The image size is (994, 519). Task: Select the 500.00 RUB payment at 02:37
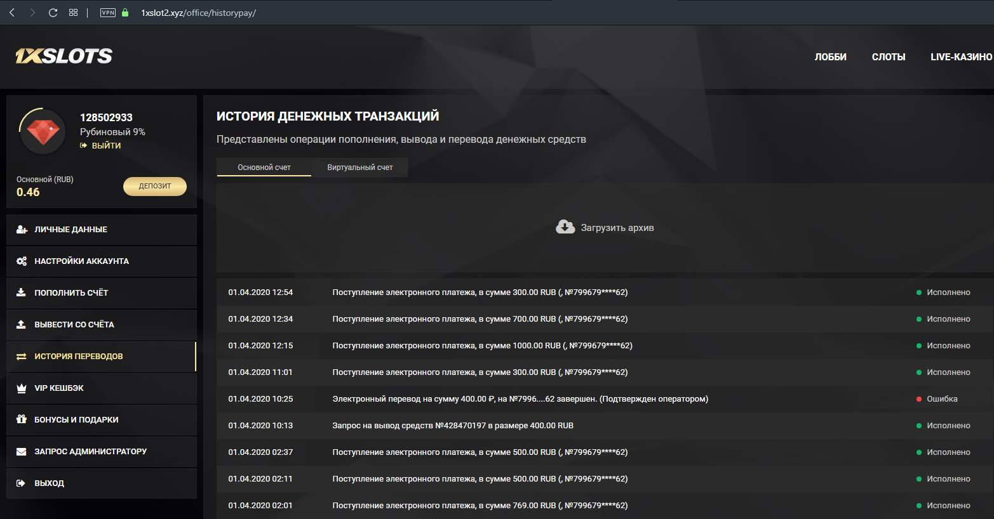(480, 452)
